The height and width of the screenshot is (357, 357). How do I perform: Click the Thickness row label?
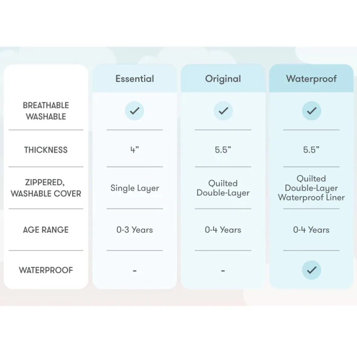pyautogui.click(x=46, y=150)
